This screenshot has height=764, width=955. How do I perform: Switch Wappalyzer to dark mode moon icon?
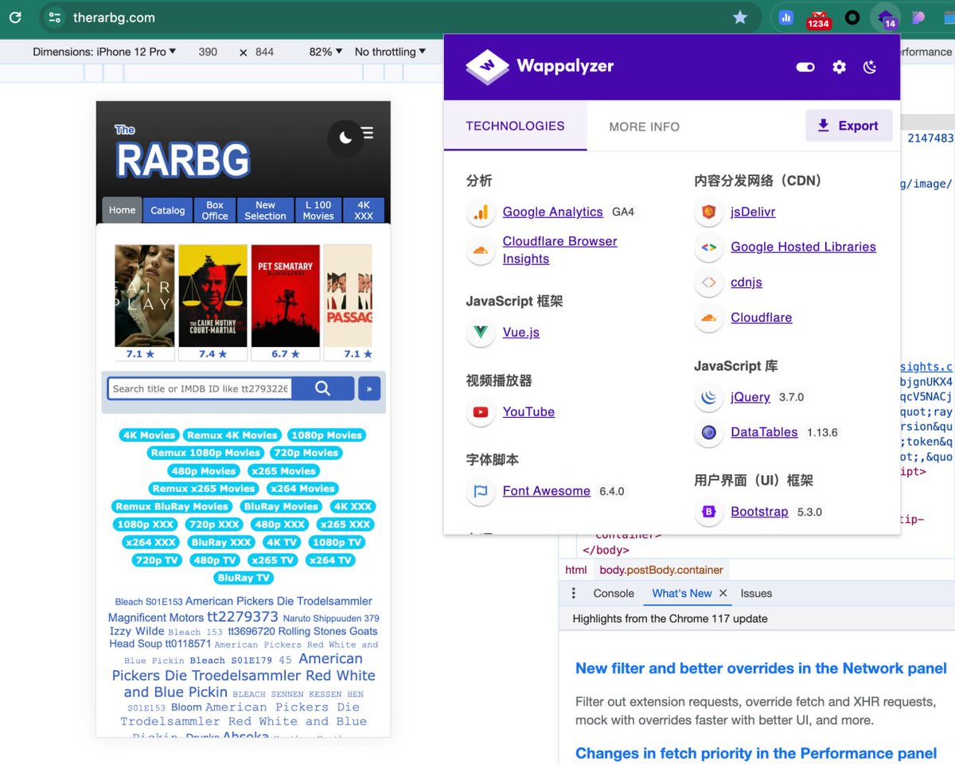(870, 67)
